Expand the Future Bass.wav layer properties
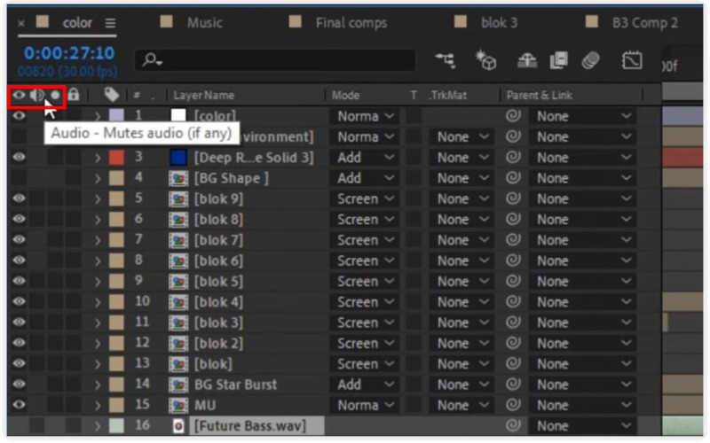Viewport: 710px width, 443px height. pyautogui.click(x=98, y=426)
